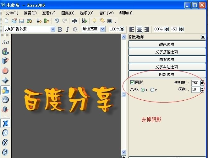Expand the 最佳宽度 width dropdown
This screenshot has width=208, height=158.
[103, 29]
